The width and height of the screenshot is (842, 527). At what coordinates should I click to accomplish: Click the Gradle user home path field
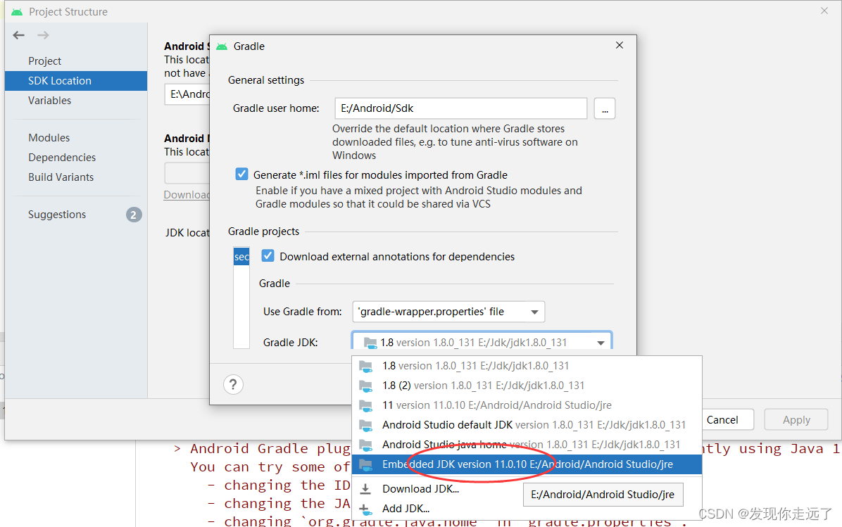[x=460, y=108]
